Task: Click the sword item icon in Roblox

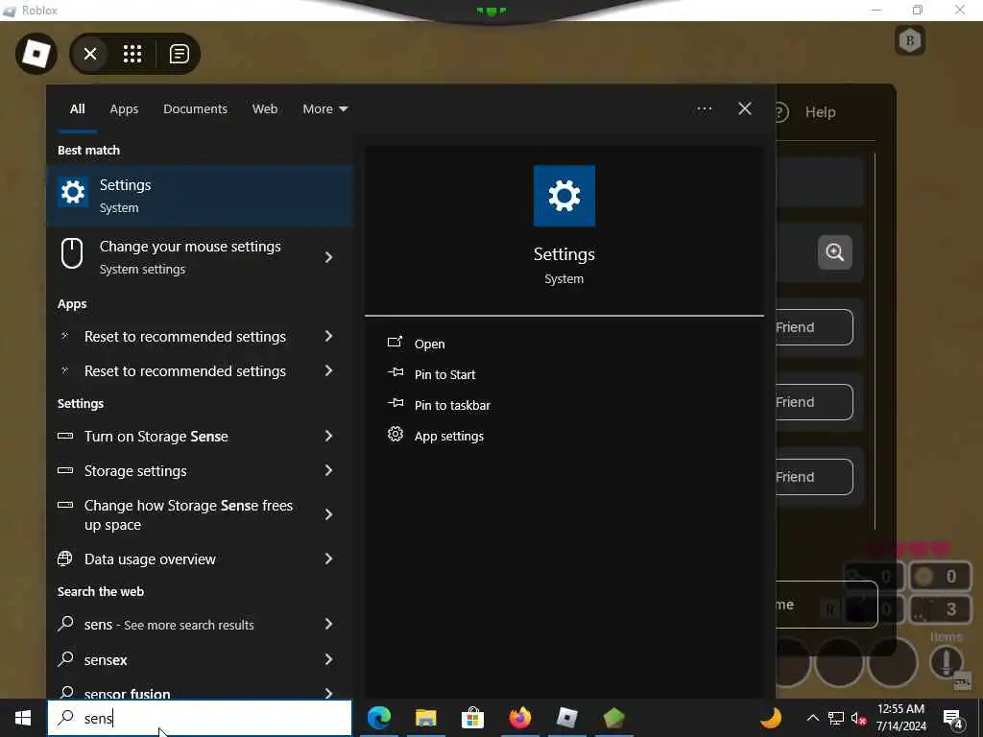Action: click(x=947, y=661)
